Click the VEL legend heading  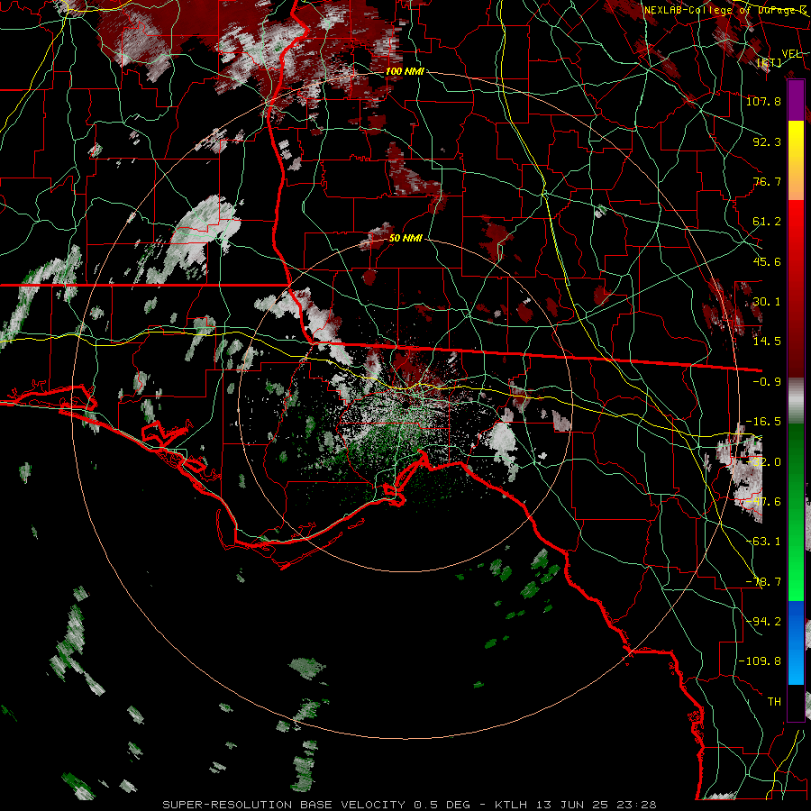click(791, 54)
